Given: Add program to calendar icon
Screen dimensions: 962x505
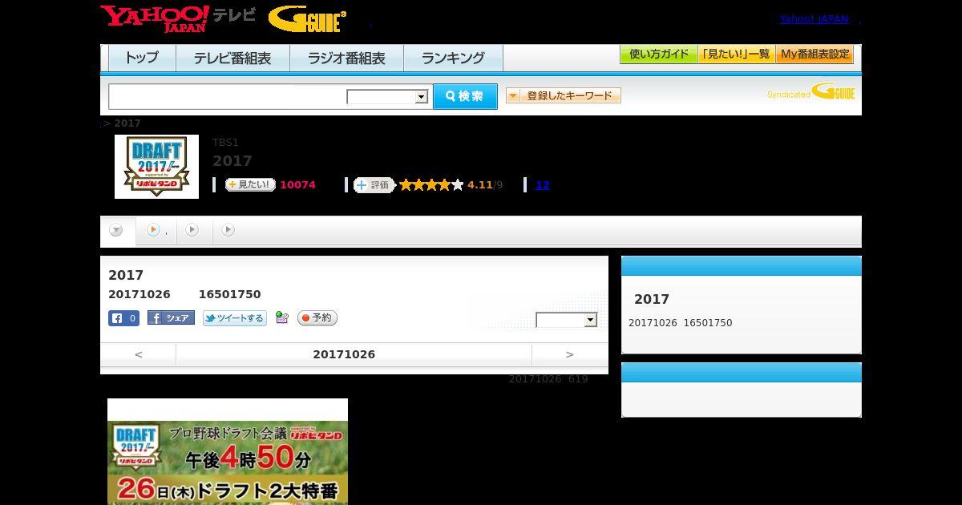Looking at the screenshot, I should [281, 317].
